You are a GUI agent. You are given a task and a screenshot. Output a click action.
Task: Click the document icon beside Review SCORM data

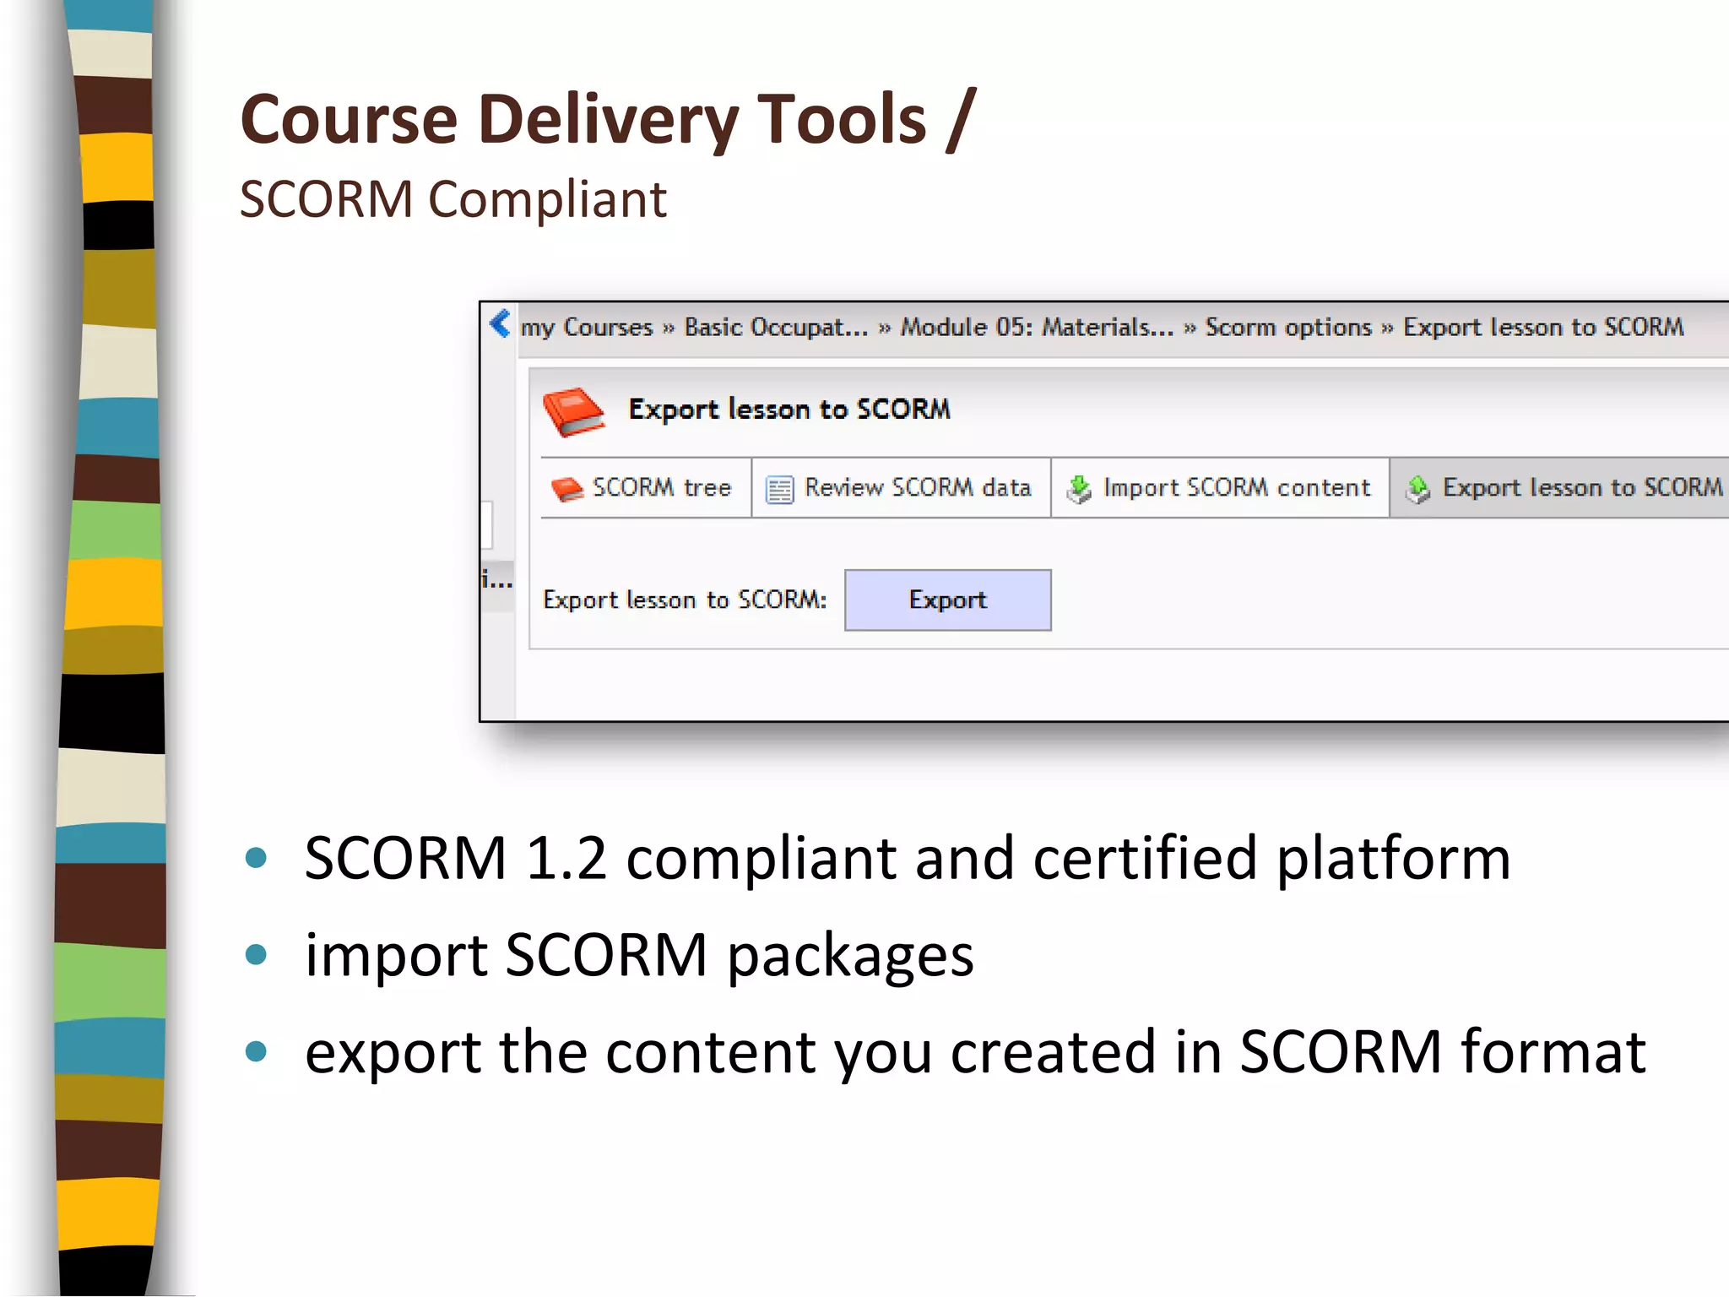tap(779, 489)
